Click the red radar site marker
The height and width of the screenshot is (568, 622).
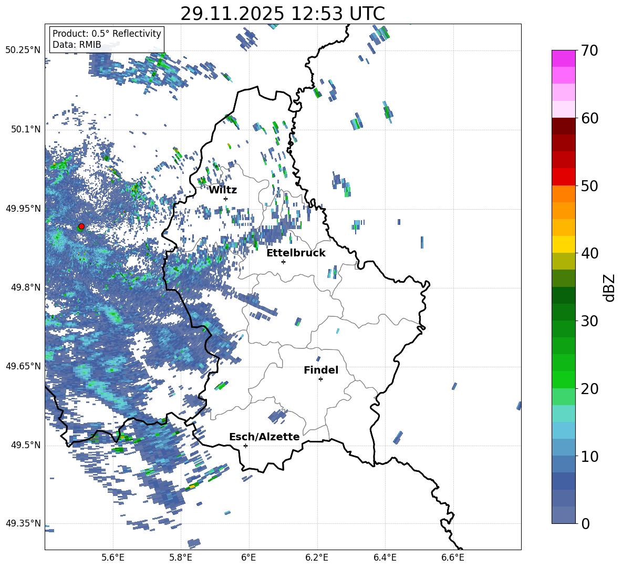pyautogui.click(x=81, y=226)
